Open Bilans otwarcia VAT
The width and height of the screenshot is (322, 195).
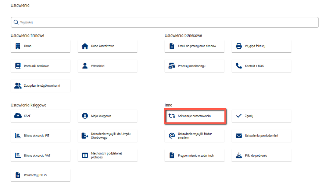point(40,155)
